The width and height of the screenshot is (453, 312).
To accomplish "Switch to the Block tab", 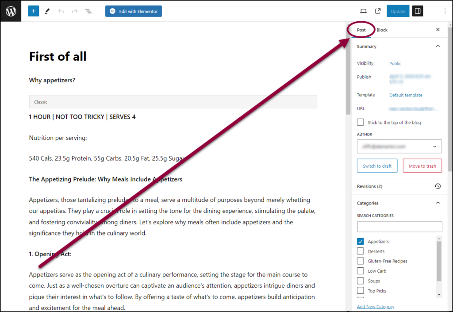I will 382,30.
